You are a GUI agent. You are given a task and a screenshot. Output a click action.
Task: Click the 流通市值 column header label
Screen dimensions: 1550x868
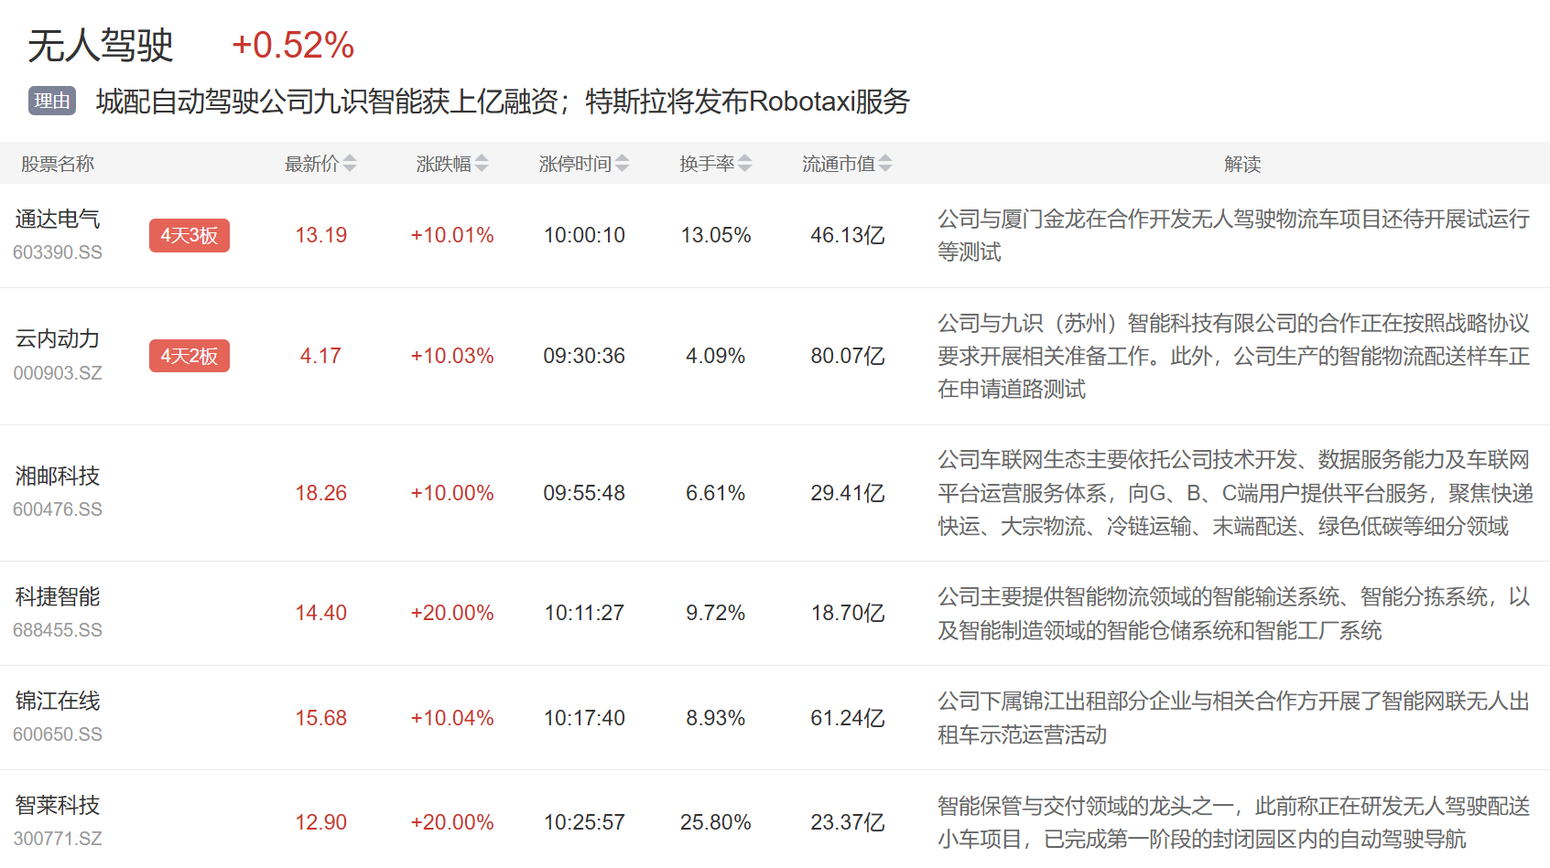click(x=839, y=164)
